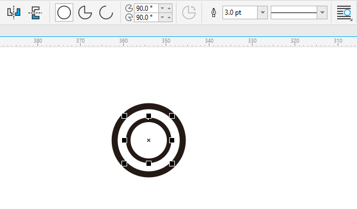
Task: Click the middle-right selection handle
Action: click(x=172, y=140)
